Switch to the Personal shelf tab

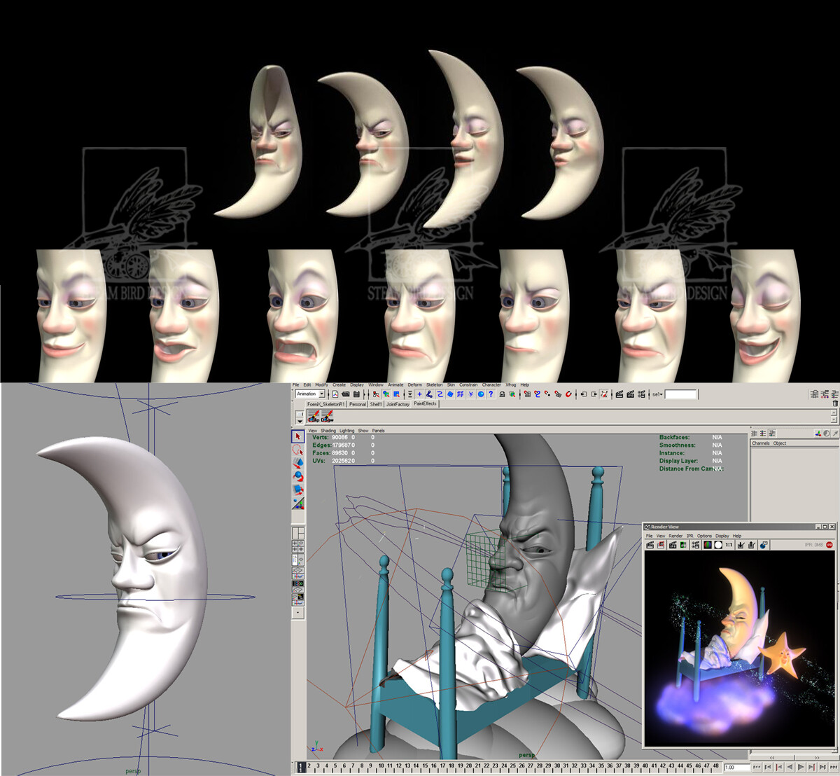click(358, 404)
